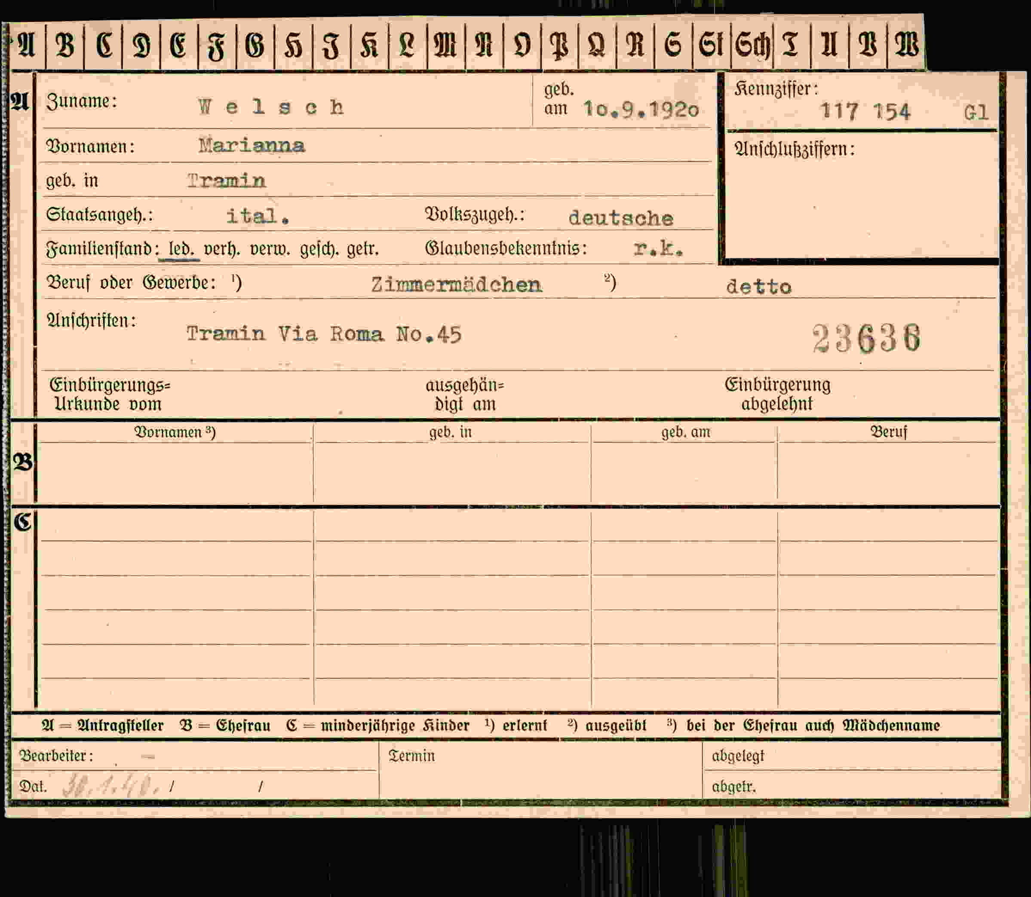Click the birth date "10.9.1920"

click(x=641, y=110)
